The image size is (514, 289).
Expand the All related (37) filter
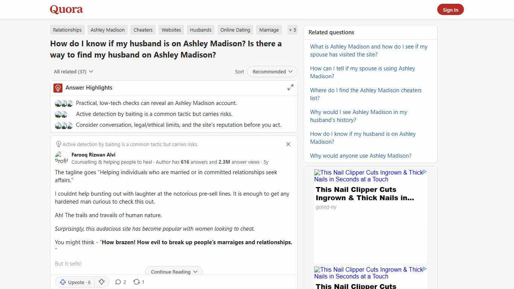click(73, 71)
